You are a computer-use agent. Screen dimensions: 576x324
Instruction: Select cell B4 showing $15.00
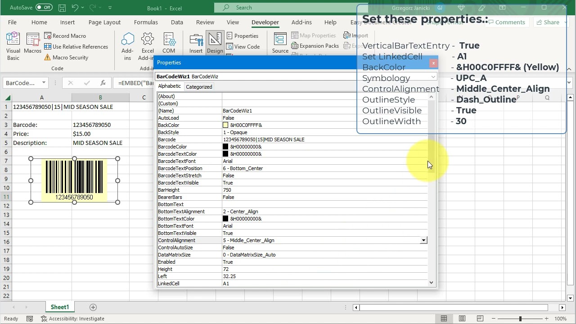pyautogui.click(x=100, y=134)
